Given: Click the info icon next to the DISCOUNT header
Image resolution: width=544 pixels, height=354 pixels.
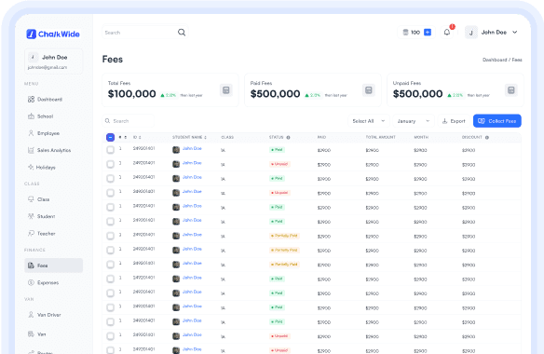Looking at the screenshot, I should [487, 138].
